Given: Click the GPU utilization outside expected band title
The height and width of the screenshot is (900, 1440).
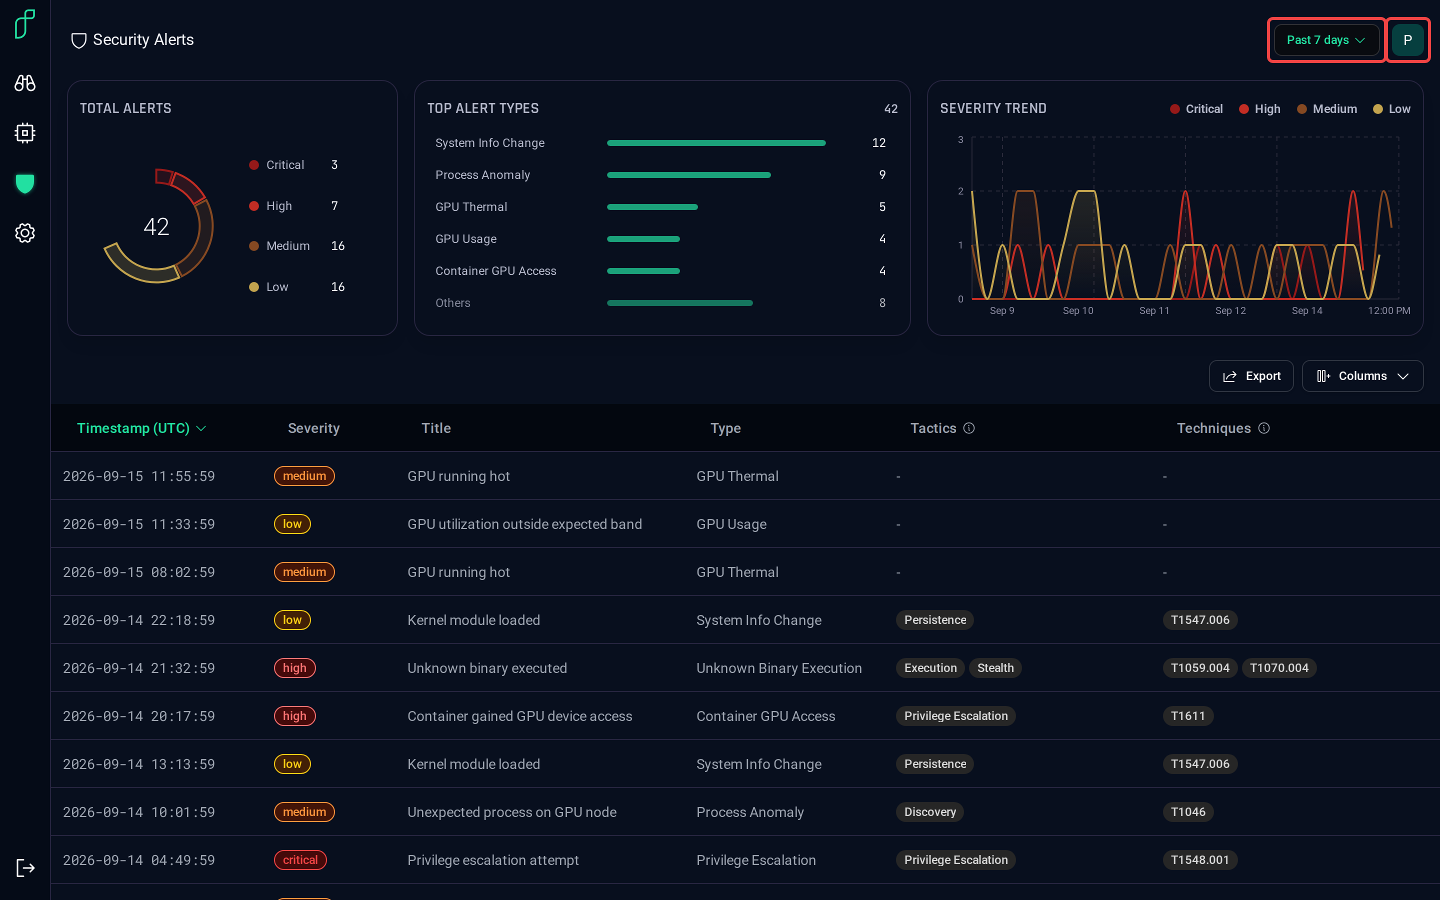Looking at the screenshot, I should coord(524,524).
